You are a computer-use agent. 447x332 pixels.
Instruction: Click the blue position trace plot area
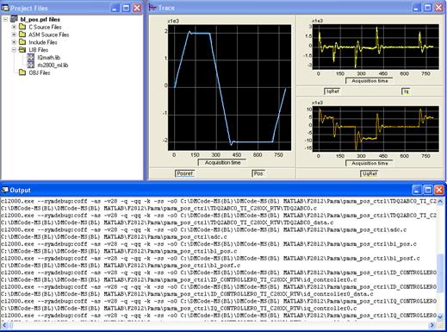point(229,88)
